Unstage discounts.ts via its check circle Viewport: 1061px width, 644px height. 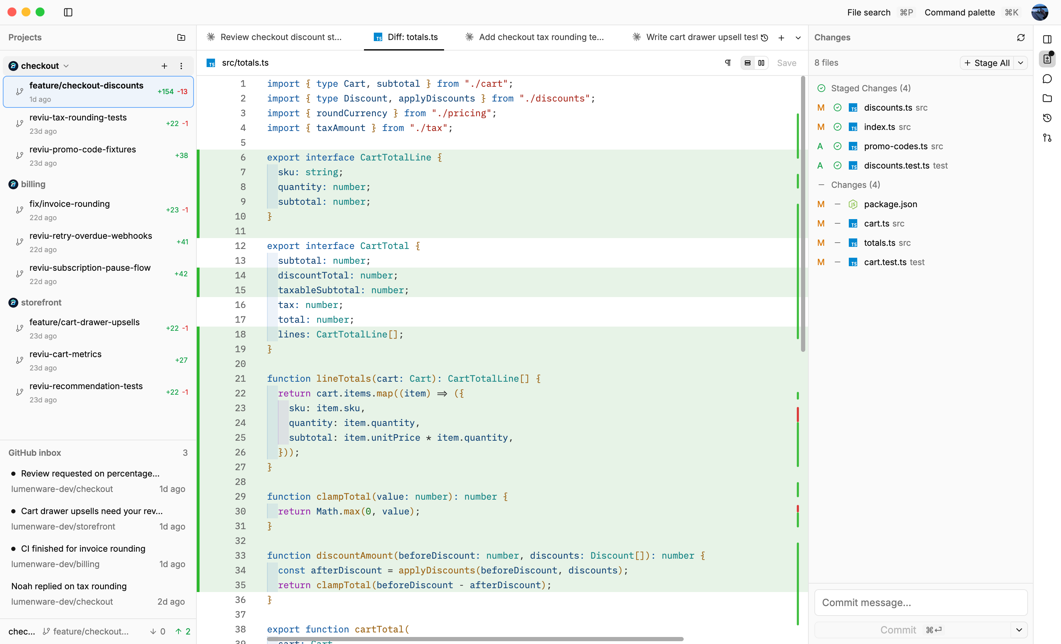837,107
